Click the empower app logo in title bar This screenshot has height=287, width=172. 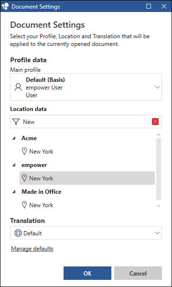point(5,7)
